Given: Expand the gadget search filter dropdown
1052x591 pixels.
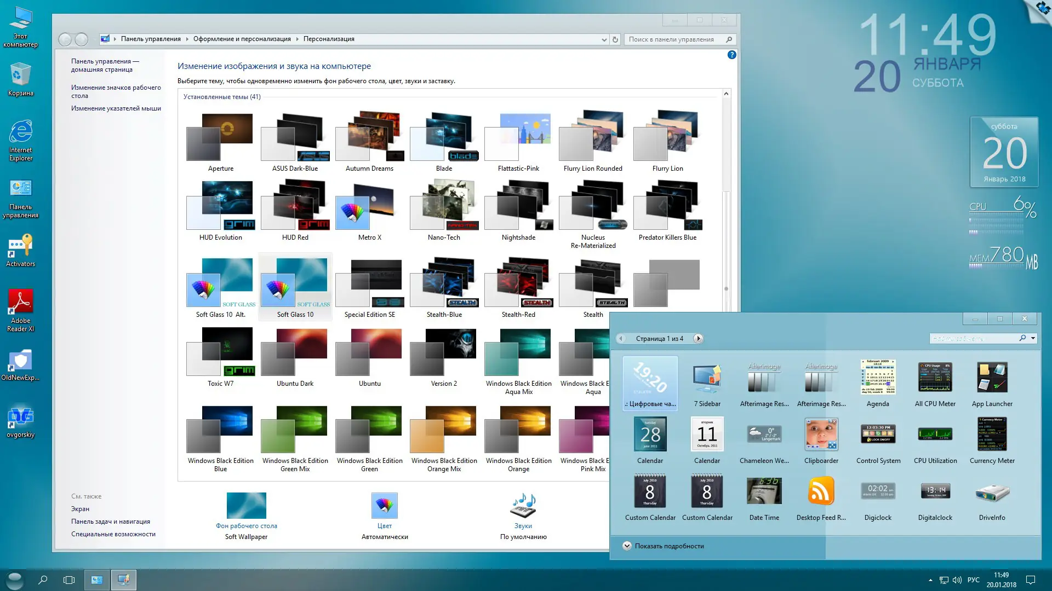Looking at the screenshot, I should (1032, 338).
